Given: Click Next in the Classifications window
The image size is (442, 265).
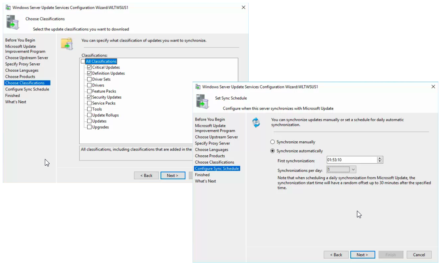Looking at the screenshot, I should coord(173,175).
